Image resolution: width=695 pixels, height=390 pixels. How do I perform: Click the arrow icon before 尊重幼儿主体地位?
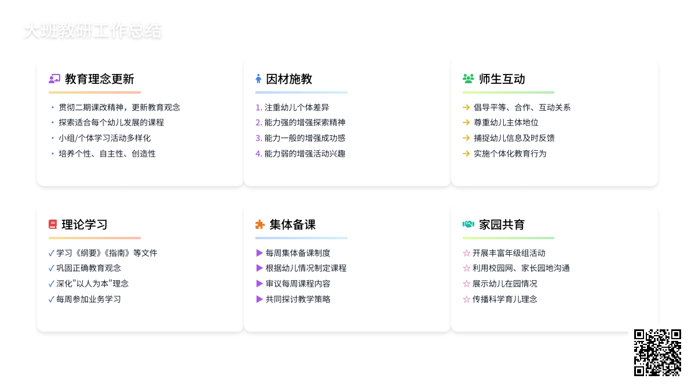coord(466,122)
